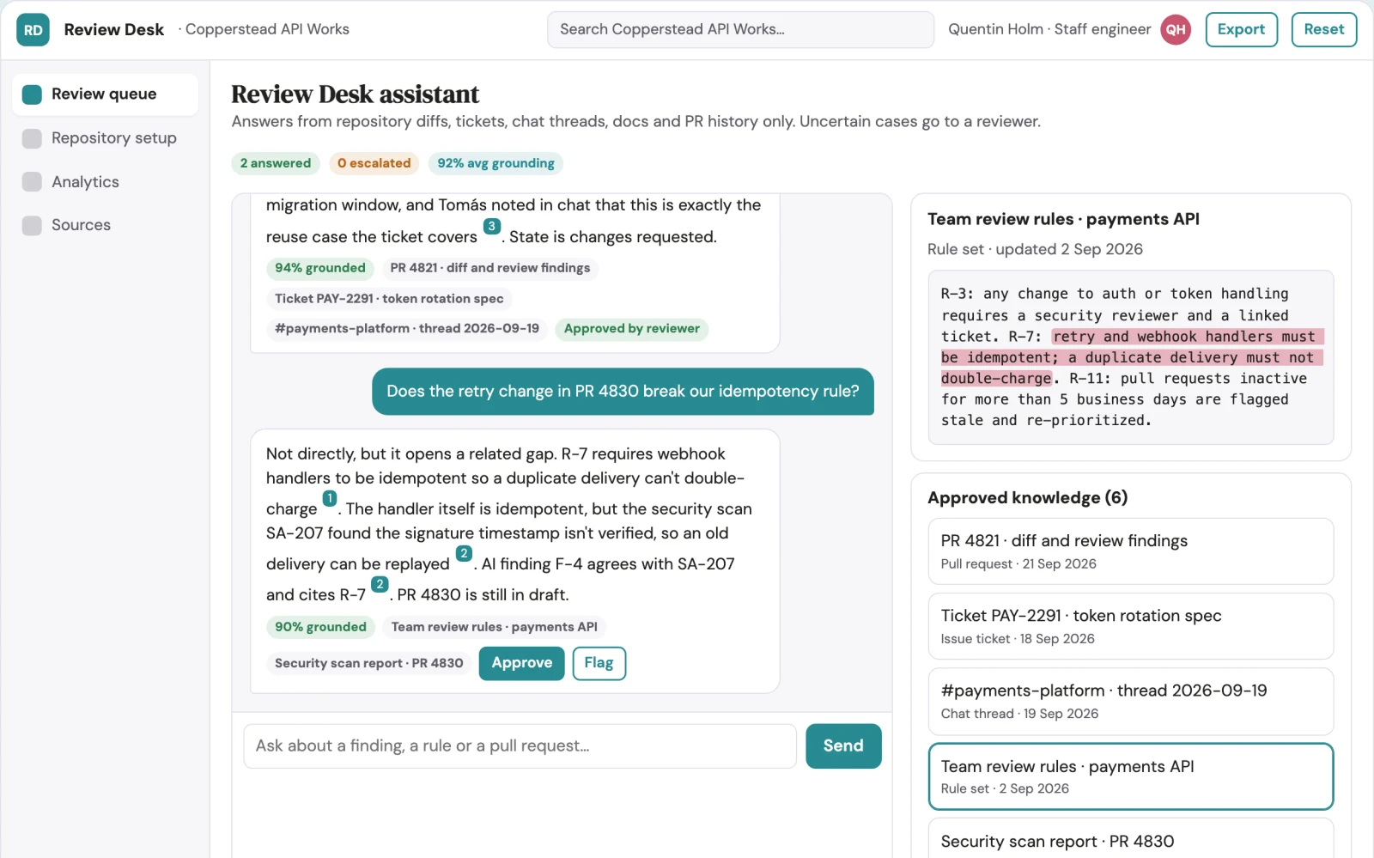Open citation 2 after 'can be replayed'
The image size is (1374, 858).
464,554
